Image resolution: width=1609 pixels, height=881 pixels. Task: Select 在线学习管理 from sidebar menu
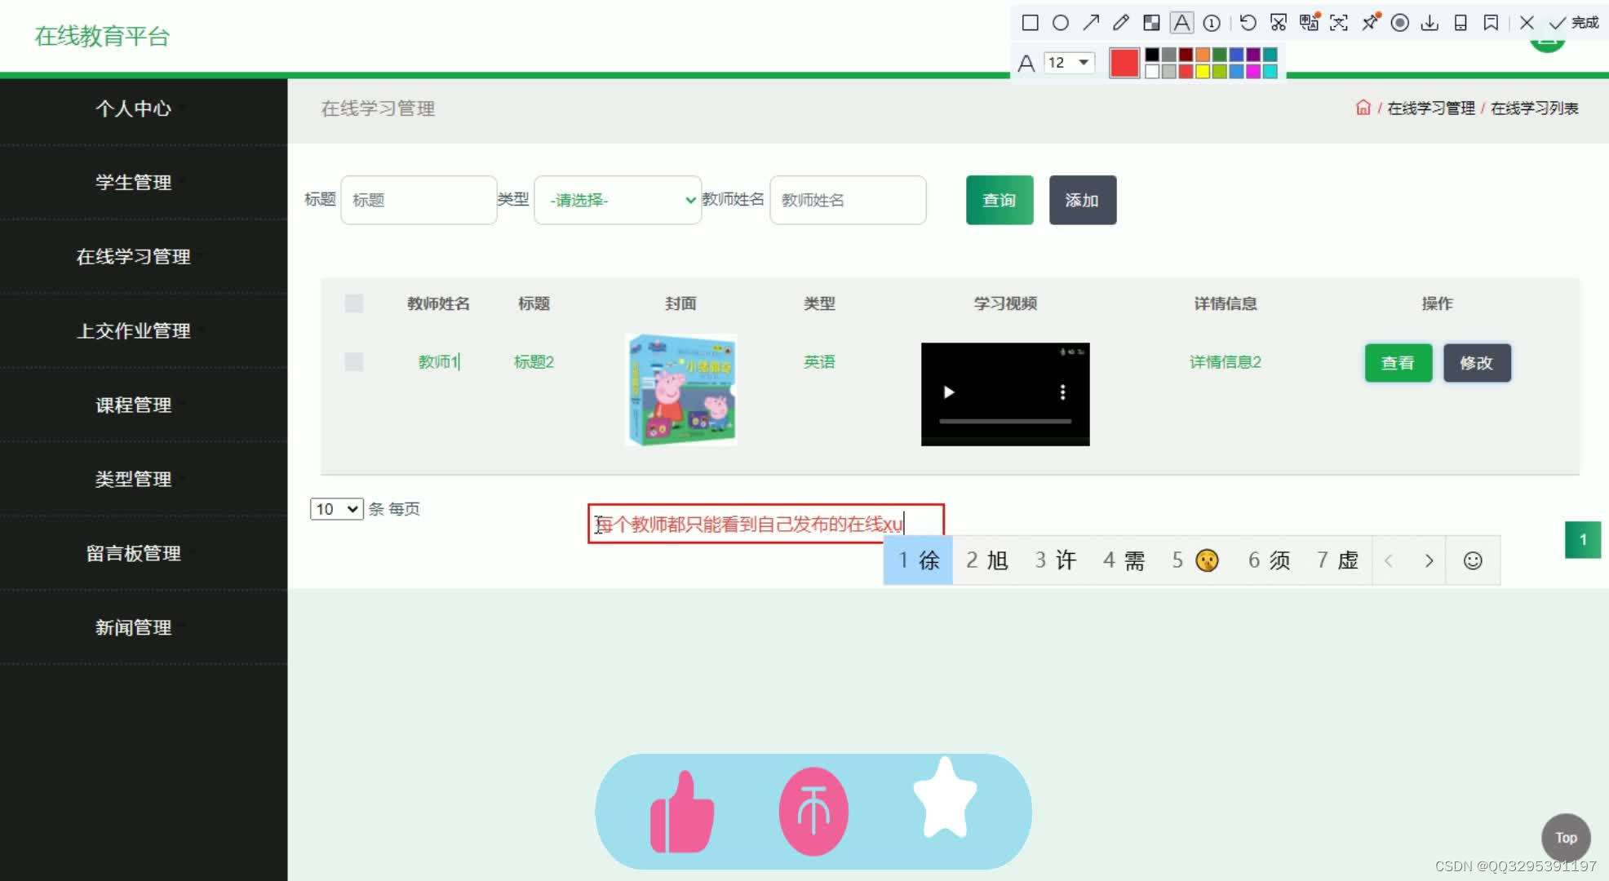pos(135,256)
